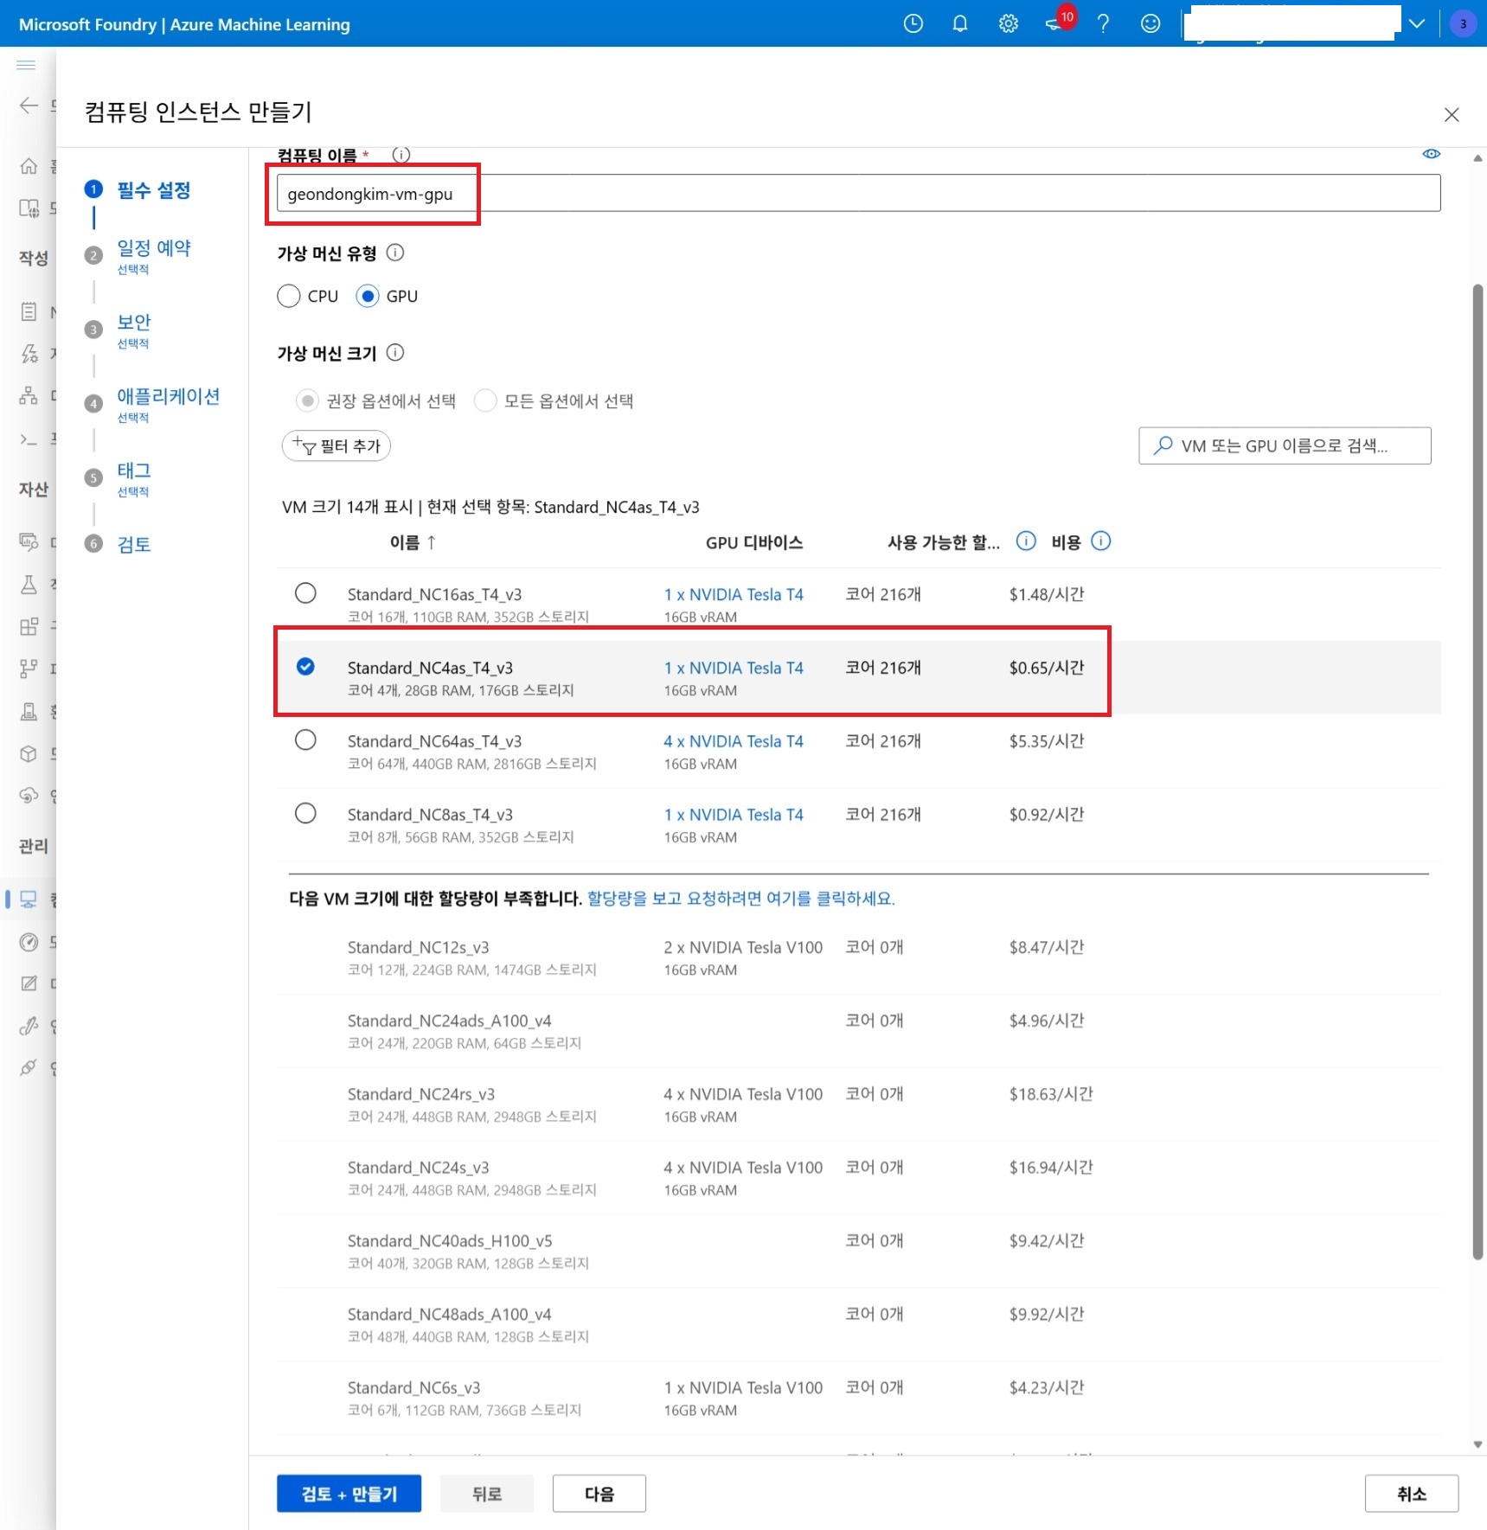Click the 검토 + 만들기 button
This screenshot has width=1487, height=1530.
(349, 1494)
